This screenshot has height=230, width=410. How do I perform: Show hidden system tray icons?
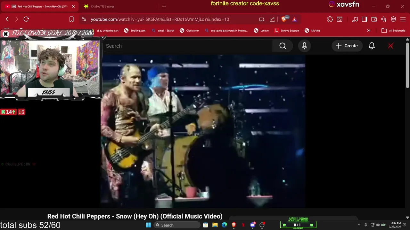(359, 225)
